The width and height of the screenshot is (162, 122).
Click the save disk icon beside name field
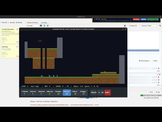41,26
